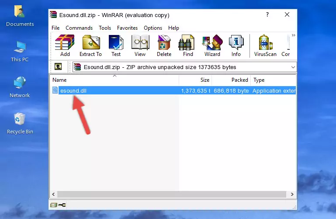Screen dimensions: 336x219
Task: Open the File menu
Action: (55, 28)
